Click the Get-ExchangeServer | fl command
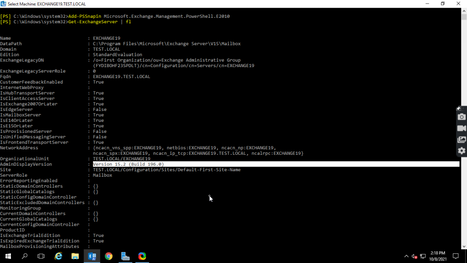Screen dimensions: 467x263 [100, 22]
